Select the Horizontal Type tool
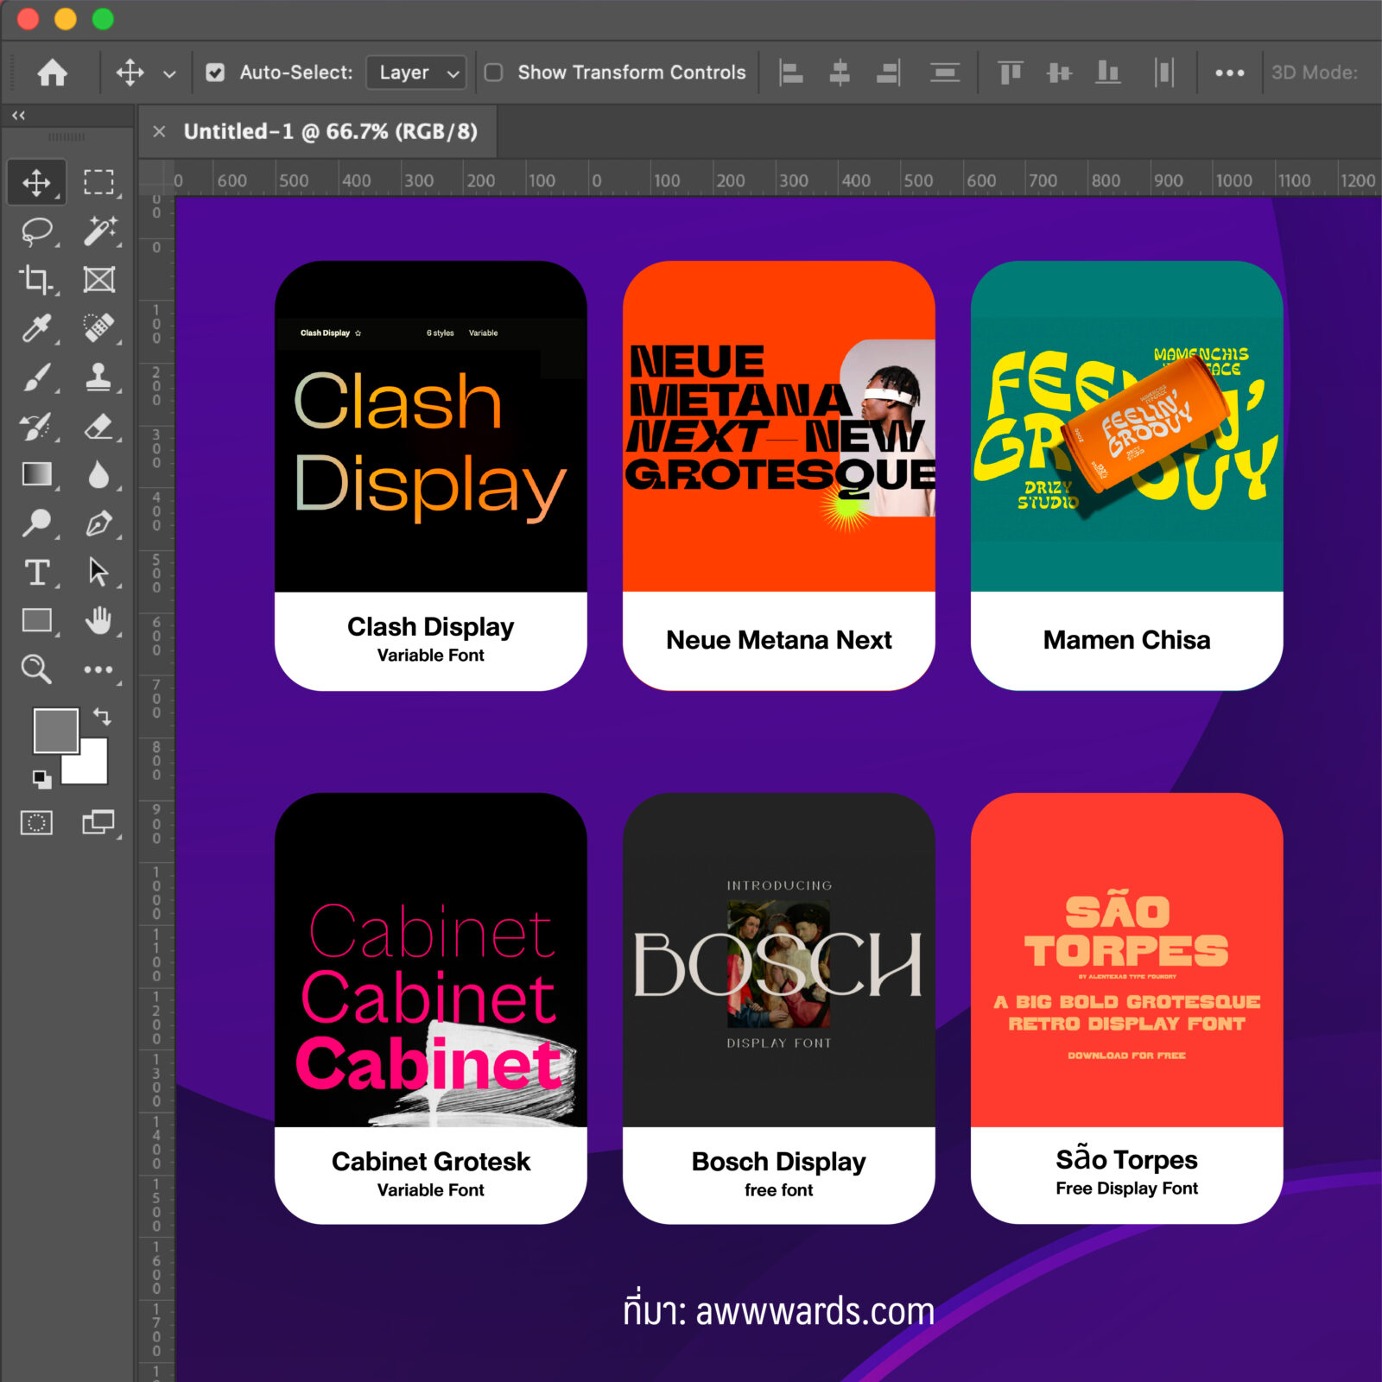The width and height of the screenshot is (1382, 1382). (x=36, y=572)
